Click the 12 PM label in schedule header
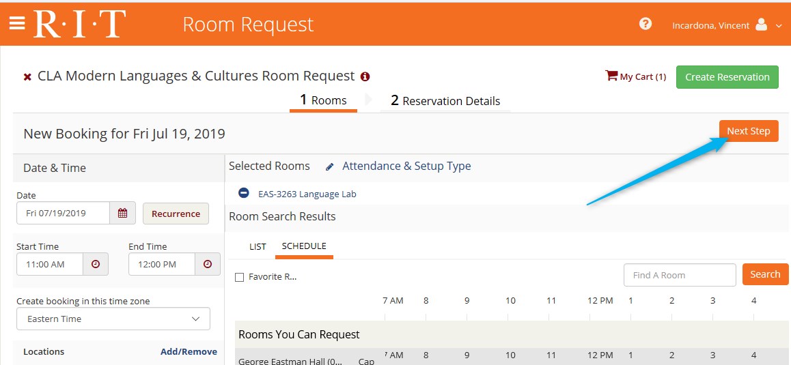Screen dimensions: 791x365 600,300
